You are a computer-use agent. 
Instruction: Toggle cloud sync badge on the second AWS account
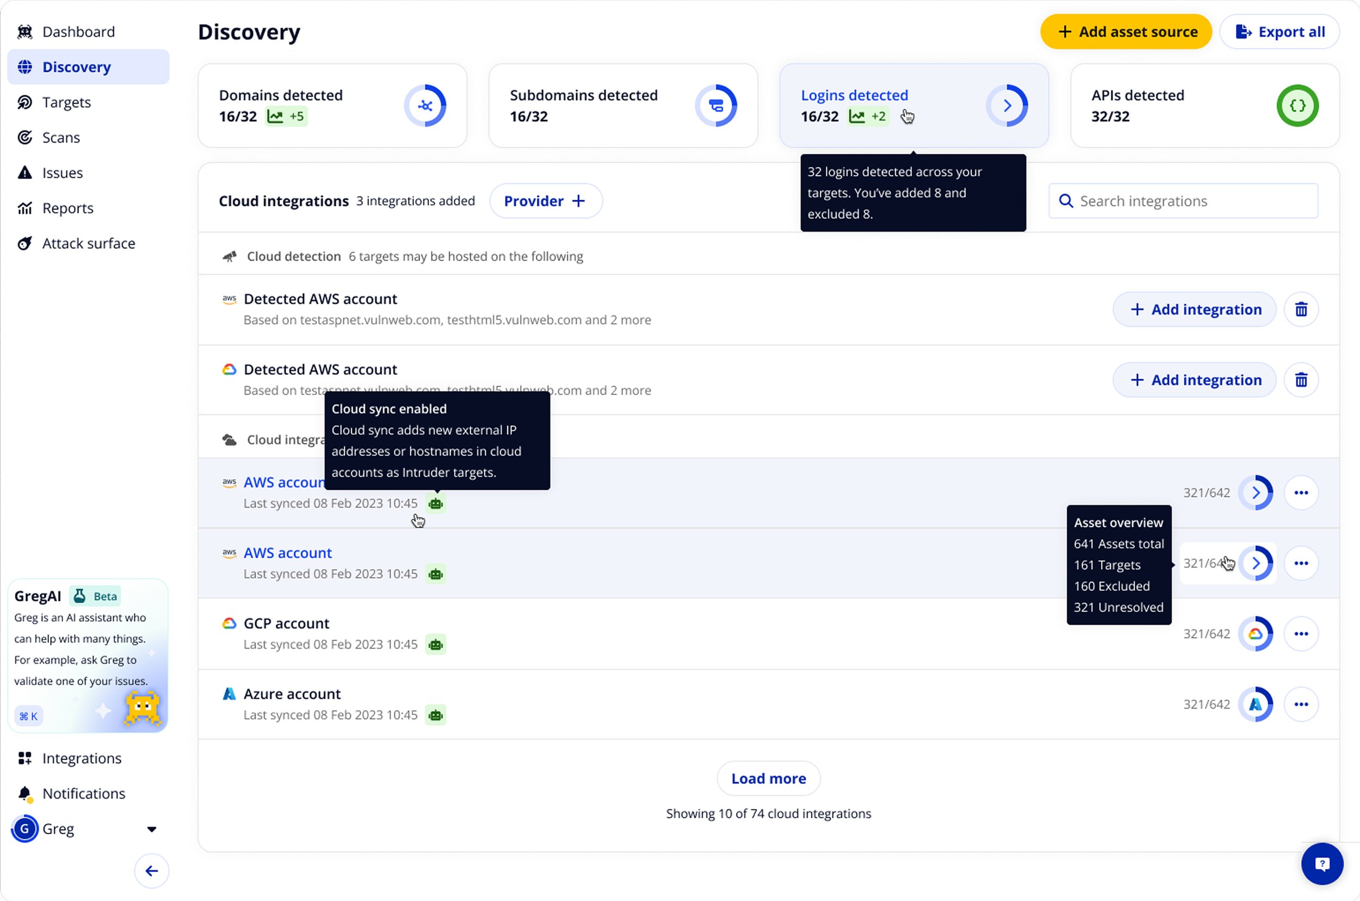pos(436,573)
